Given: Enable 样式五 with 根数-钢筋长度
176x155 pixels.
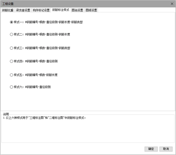Looking at the screenshot, I should [x=12, y=75].
